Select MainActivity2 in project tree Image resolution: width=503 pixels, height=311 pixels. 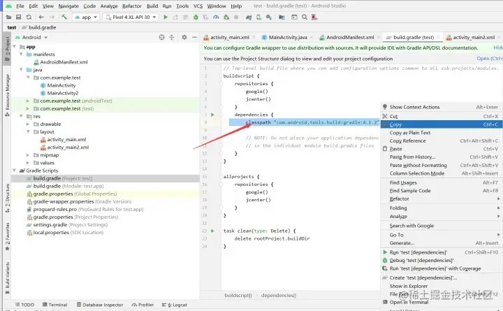(59, 93)
